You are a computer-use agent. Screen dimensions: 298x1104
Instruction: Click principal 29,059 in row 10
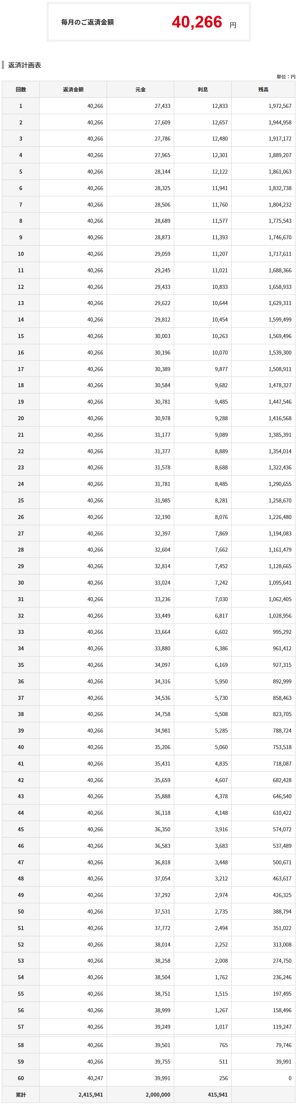pos(162,254)
